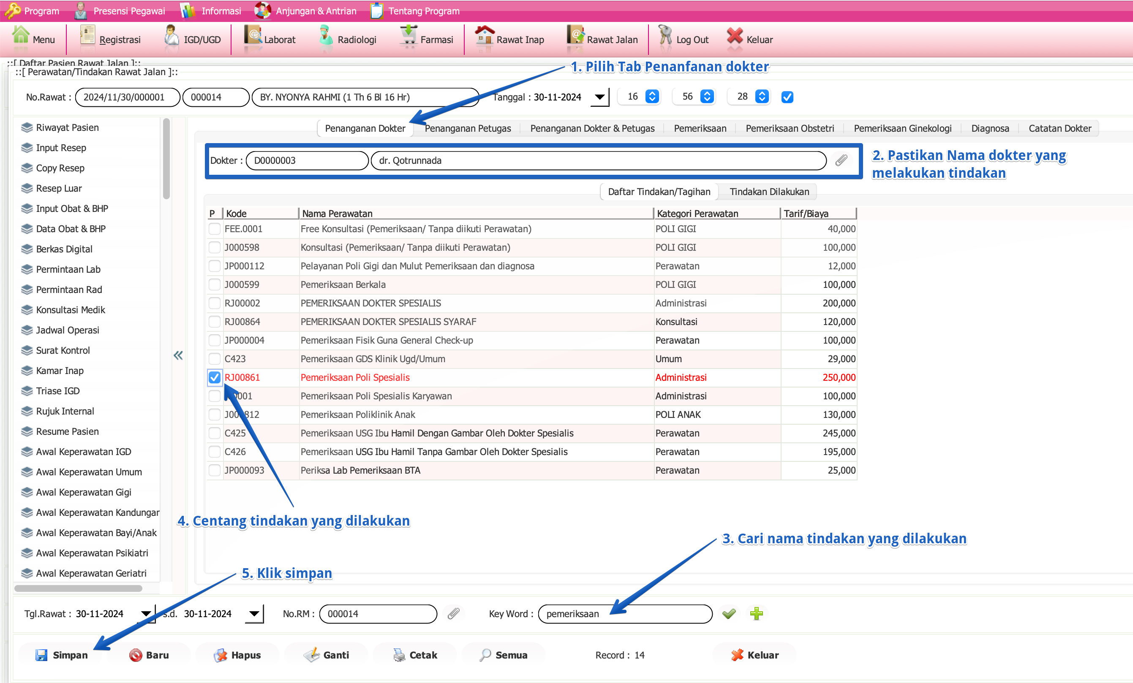1133x683 pixels.
Task: Click the Simpan button
Action: [62, 655]
